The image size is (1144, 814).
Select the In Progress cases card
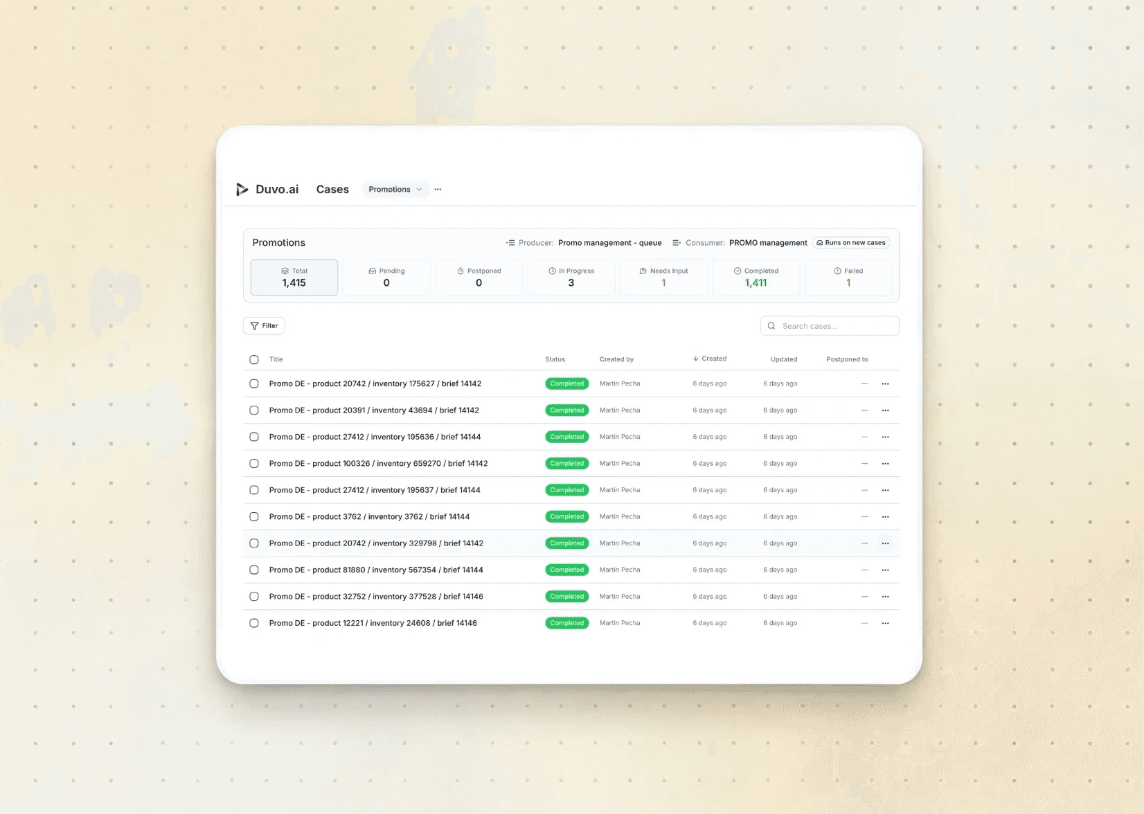click(x=571, y=277)
